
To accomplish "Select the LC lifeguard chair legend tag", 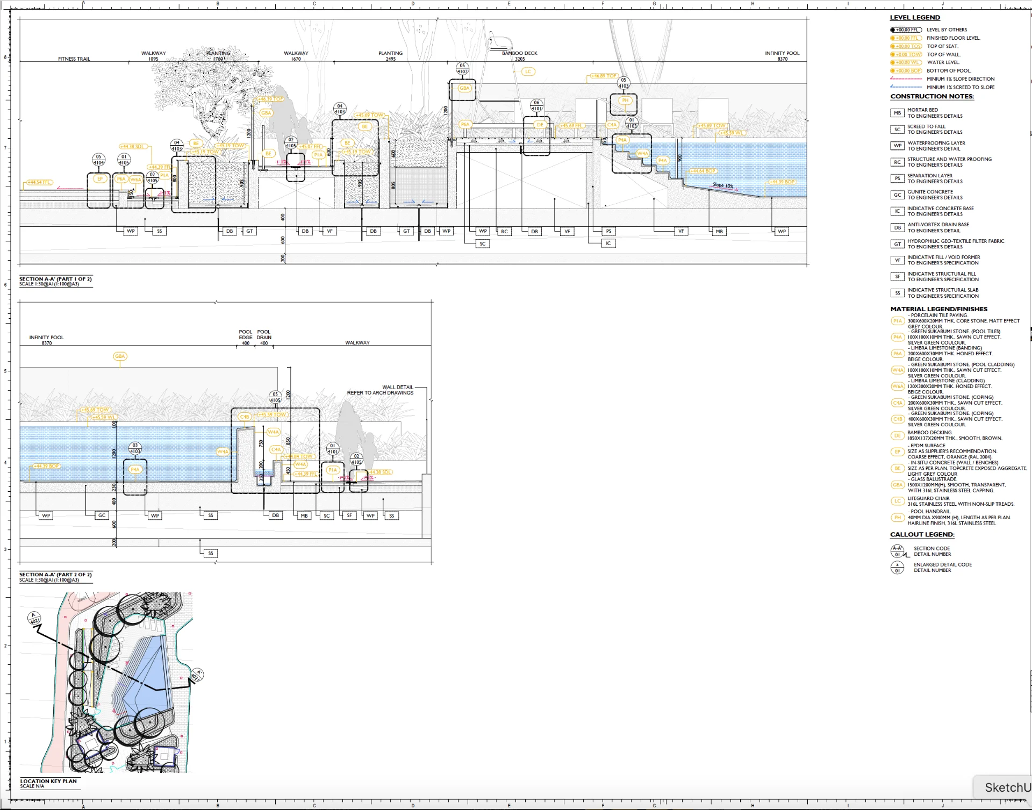I will click(x=897, y=501).
